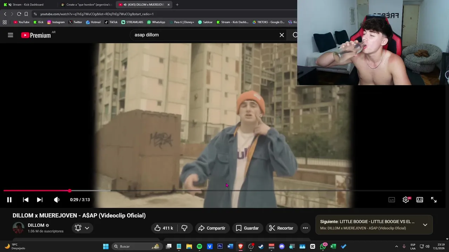
Task: Open Discord from the taskbar
Action: pyautogui.click(x=282, y=246)
